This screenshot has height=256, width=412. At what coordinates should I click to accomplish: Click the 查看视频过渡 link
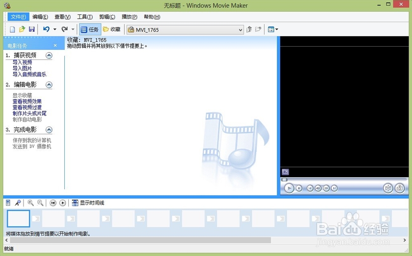coord(27,108)
